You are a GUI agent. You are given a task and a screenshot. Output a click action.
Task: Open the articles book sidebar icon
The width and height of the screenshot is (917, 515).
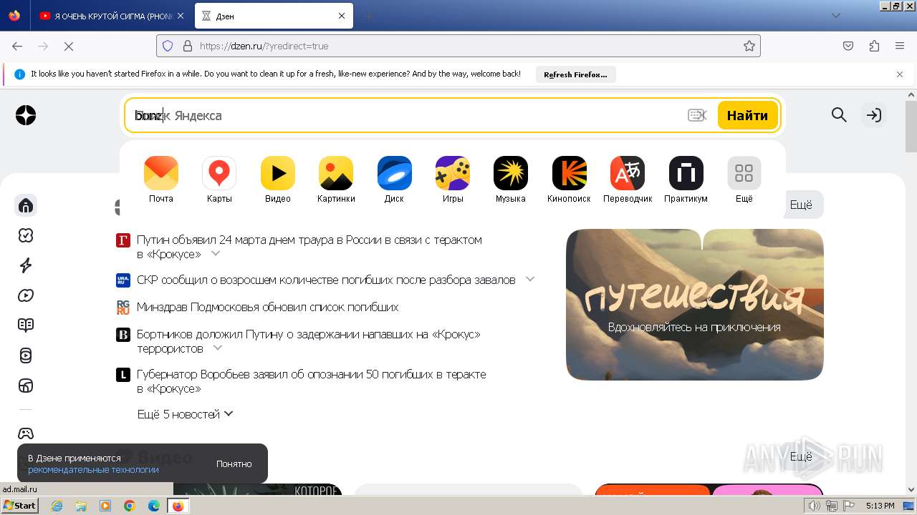coord(26,325)
